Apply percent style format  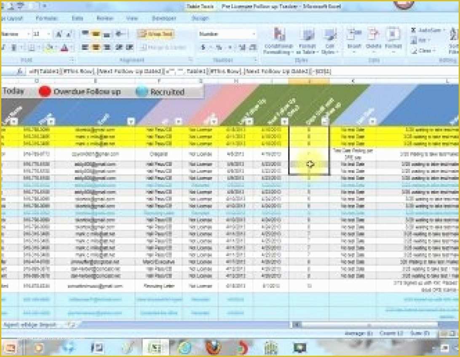219,47
